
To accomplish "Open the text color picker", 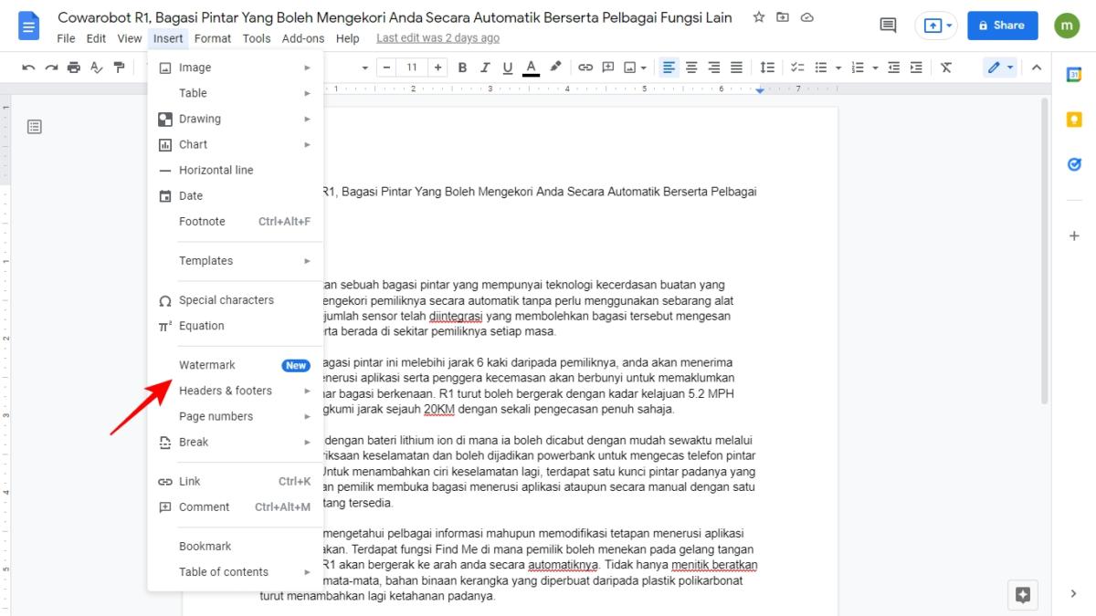I will (x=532, y=68).
